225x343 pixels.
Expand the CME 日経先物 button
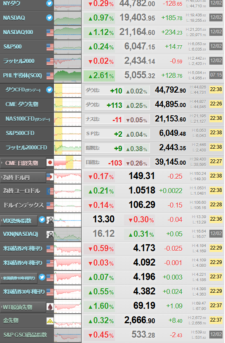(x=23, y=163)
